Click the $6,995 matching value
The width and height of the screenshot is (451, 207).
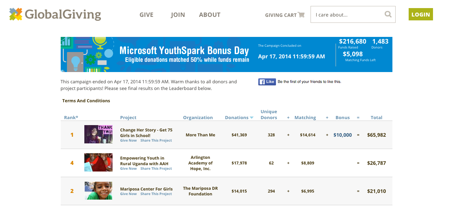click(x=308, y=191)
